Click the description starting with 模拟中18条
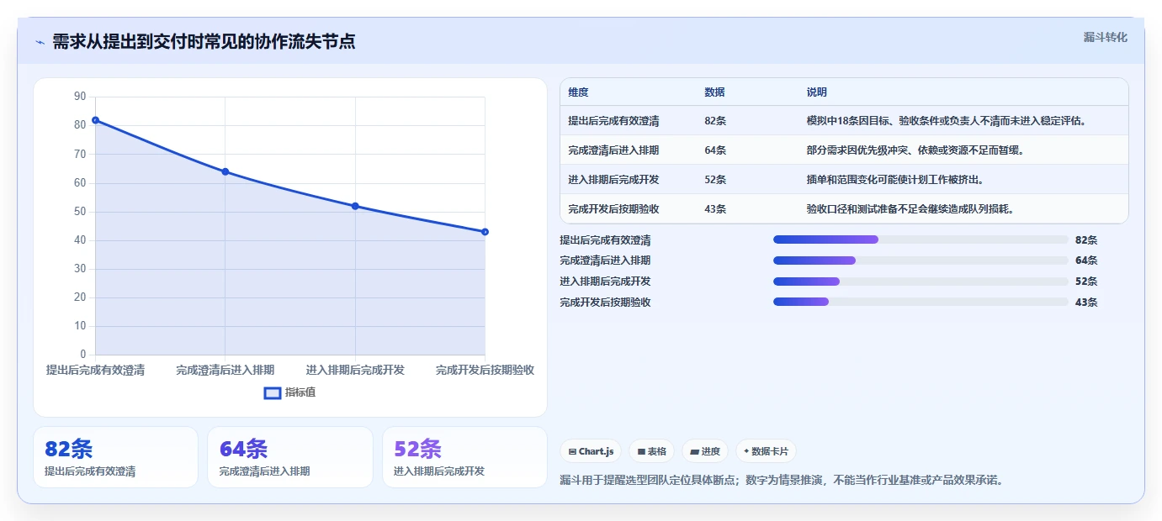The height and width of the screenshot is (521, 1162). pos(947,121)
